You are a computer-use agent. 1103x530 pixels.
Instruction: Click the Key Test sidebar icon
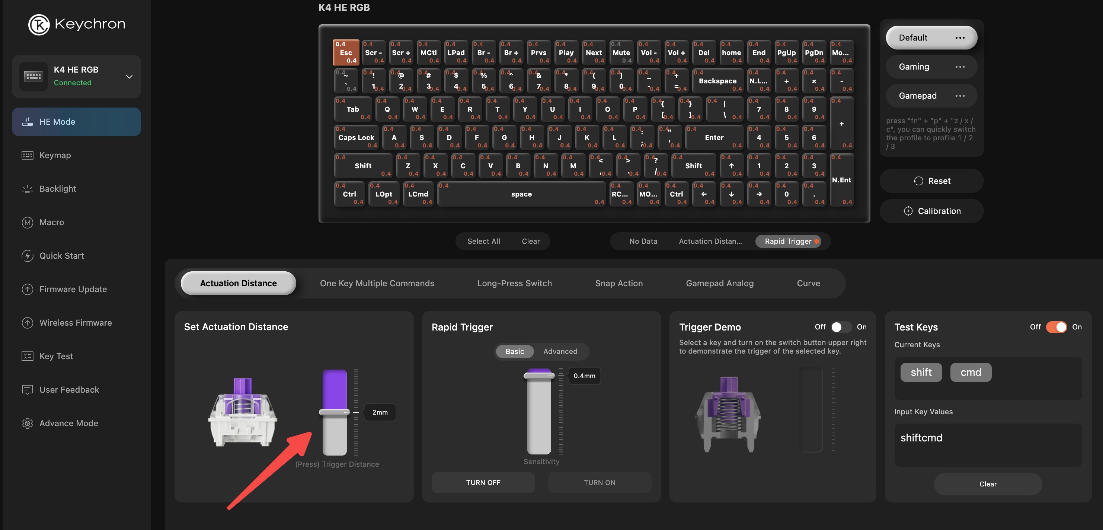coord(28,356)
